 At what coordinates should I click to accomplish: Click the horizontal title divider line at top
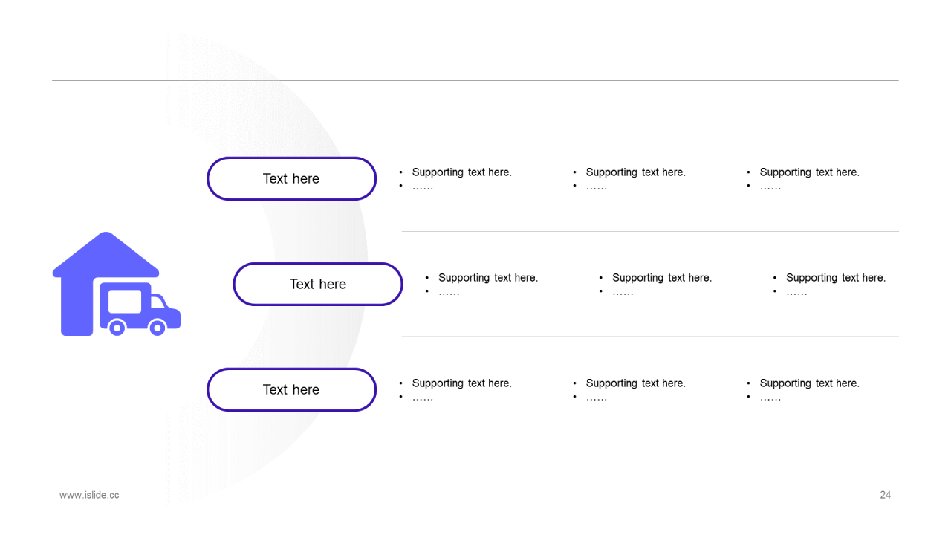(x=475, y=80)
